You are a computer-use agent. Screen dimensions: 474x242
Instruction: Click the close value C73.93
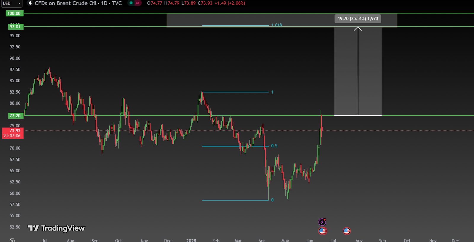pyautogui.click(x=205, y=3)
